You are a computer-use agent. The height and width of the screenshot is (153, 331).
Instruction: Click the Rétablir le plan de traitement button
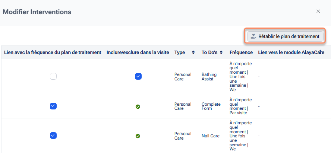pyautogui.click(x=285, y=36)
